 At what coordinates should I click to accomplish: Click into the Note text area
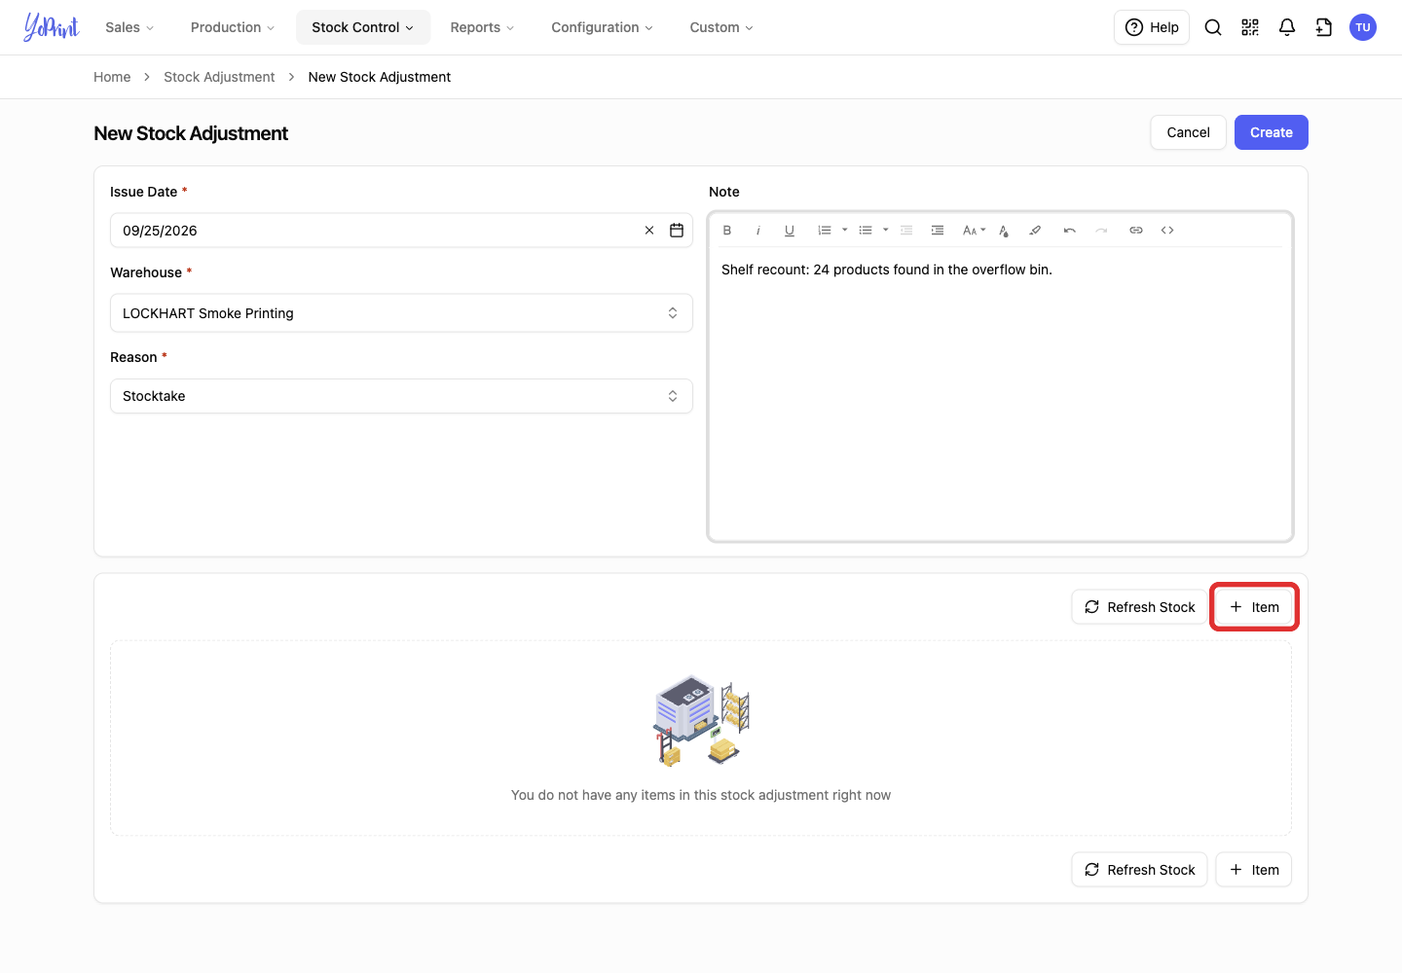click(1000, 393)
